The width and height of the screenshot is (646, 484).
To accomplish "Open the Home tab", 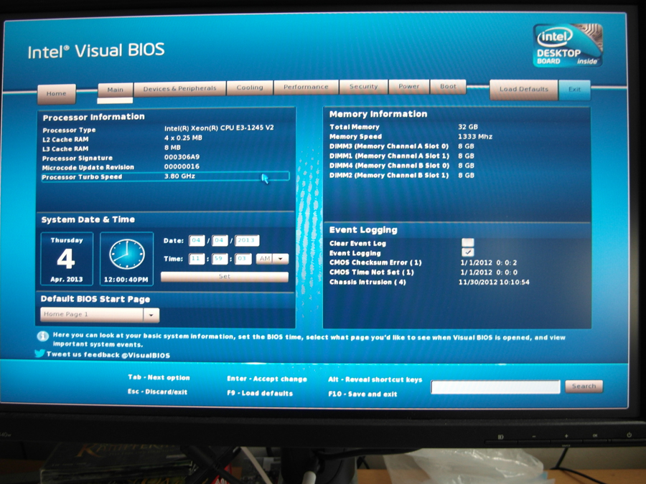I will point(57,94).
